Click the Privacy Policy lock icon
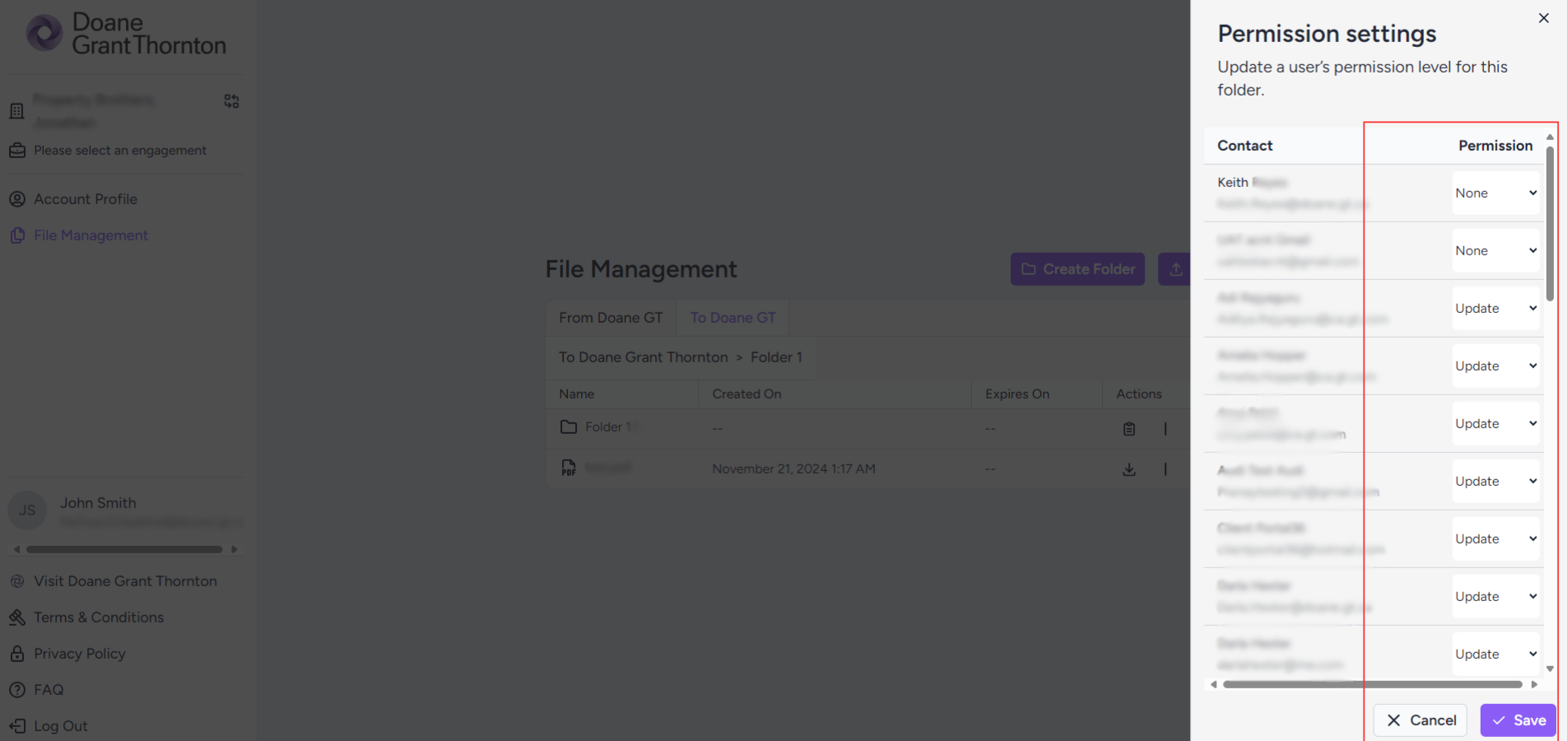 coord(17,654)
